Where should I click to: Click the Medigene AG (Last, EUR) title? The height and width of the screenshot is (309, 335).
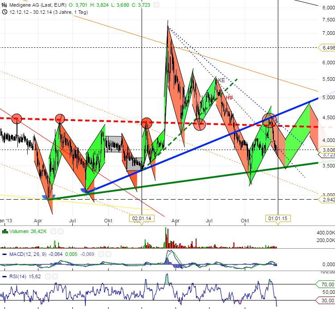tap(38, 5)
